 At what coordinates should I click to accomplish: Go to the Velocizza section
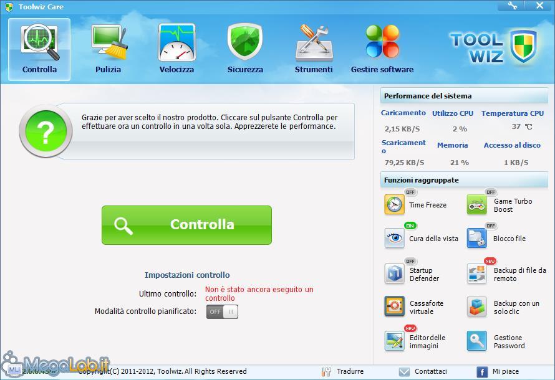(x=176, y=49)
